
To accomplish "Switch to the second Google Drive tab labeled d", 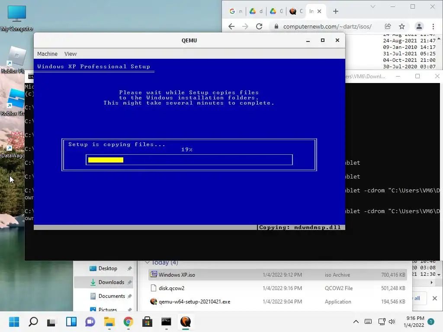I will [256, 11].
